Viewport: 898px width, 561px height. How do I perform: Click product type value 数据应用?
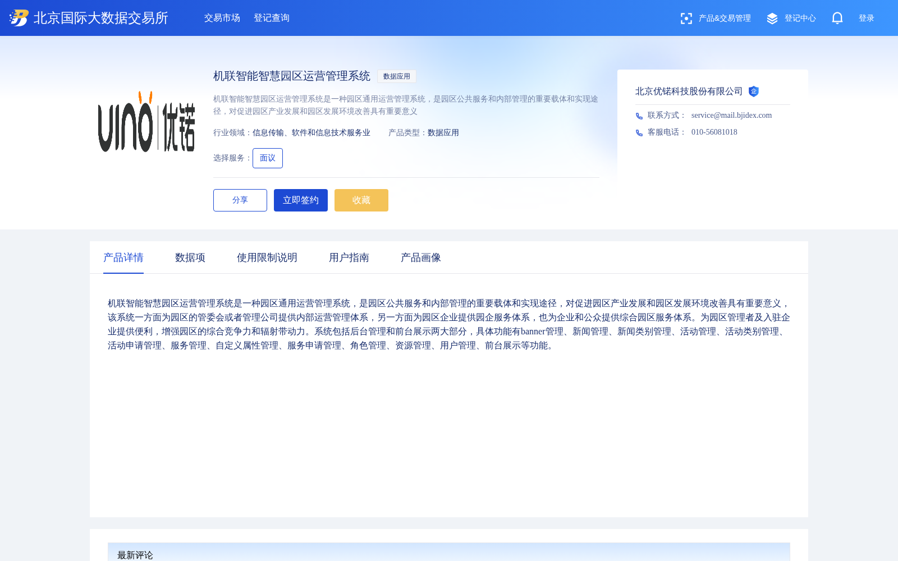coord(443,133)
